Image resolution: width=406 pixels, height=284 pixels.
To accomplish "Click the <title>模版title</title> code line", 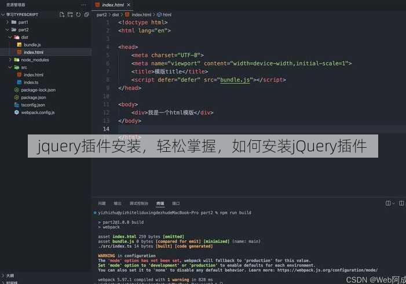I will (169, 71).
